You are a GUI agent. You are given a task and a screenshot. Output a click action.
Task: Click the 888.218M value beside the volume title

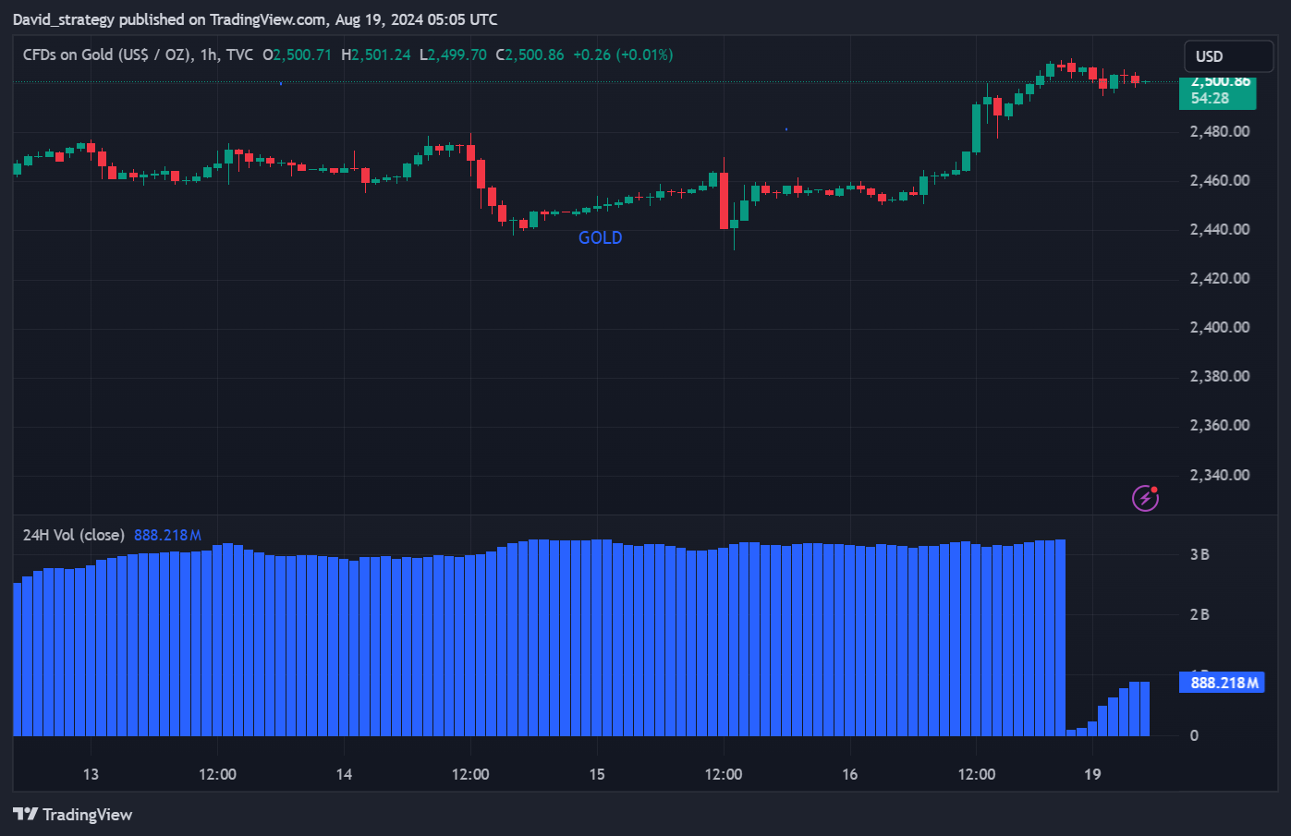167,536
